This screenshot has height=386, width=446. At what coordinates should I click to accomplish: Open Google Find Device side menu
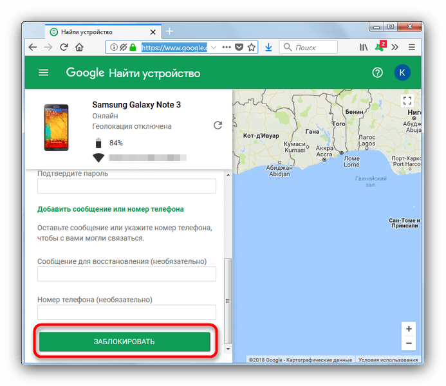(44, 73)
